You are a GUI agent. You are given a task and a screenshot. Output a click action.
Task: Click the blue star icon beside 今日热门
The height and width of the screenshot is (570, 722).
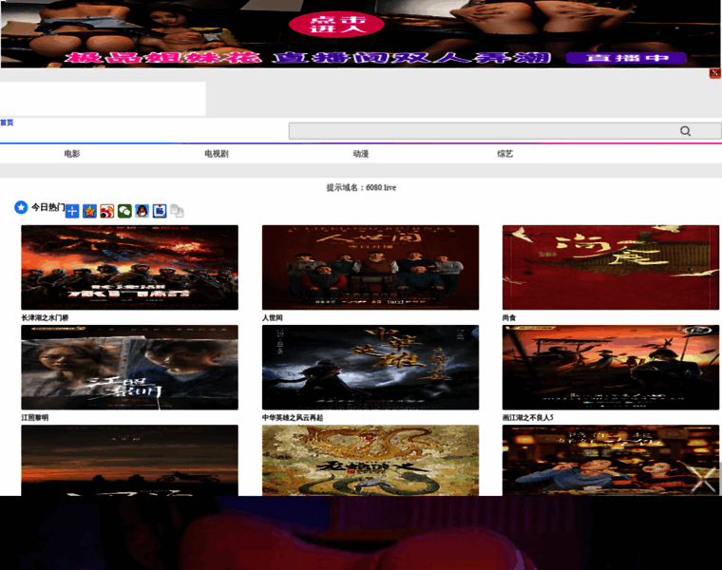21,208
